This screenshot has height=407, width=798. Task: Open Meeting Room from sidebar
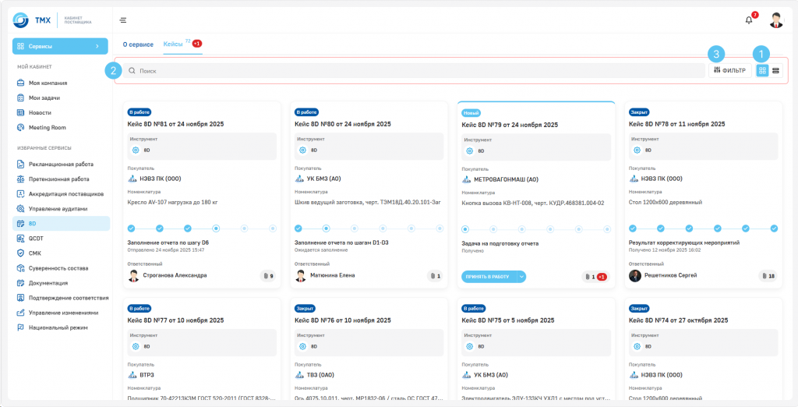click(x=47, y=127)
